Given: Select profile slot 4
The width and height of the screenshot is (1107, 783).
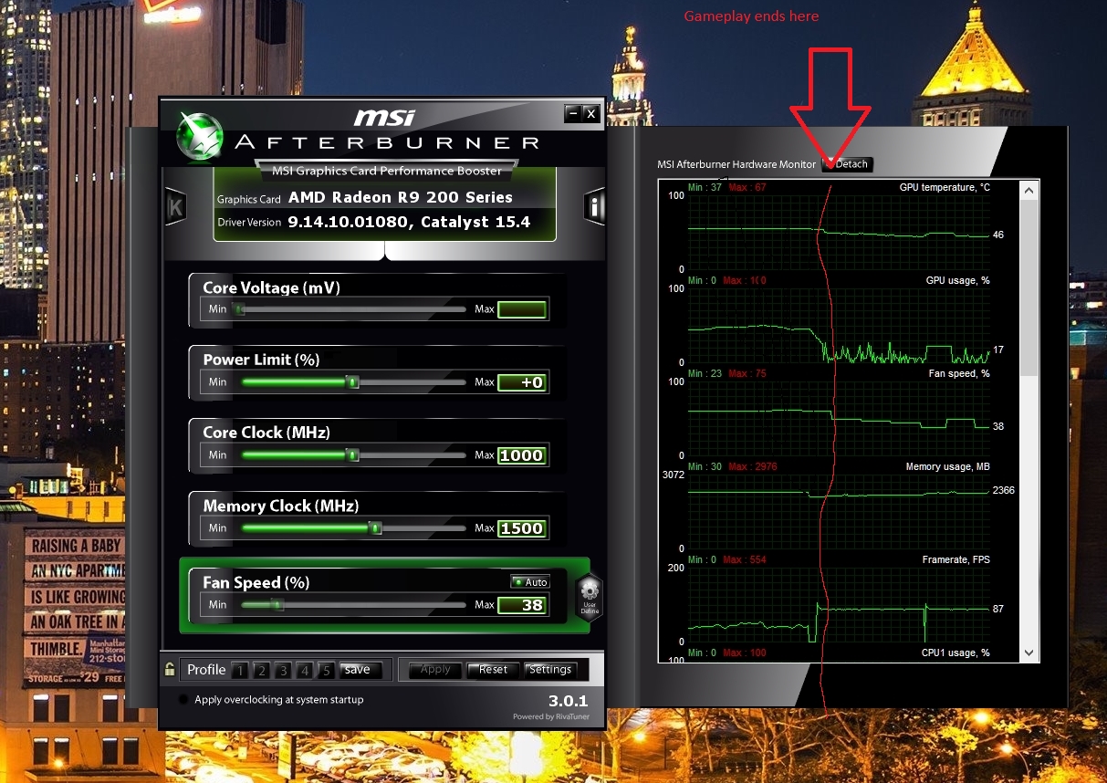Looking at the screenshot, I should (306, 671).
